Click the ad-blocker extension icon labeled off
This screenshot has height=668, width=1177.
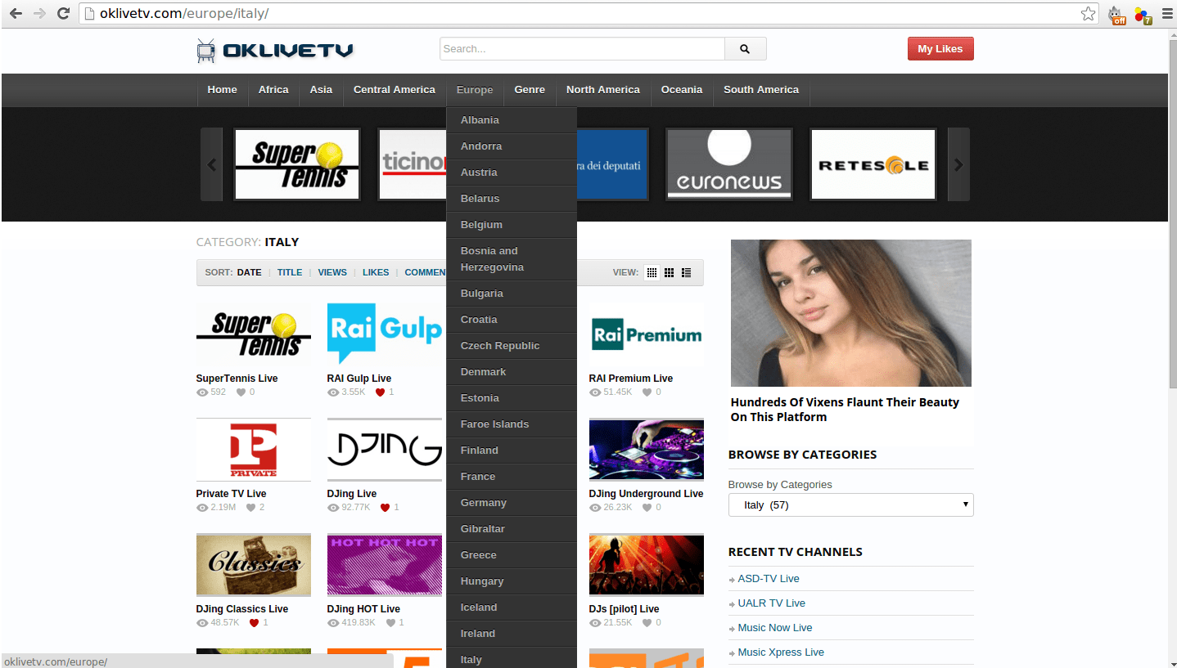point(1116,15)
